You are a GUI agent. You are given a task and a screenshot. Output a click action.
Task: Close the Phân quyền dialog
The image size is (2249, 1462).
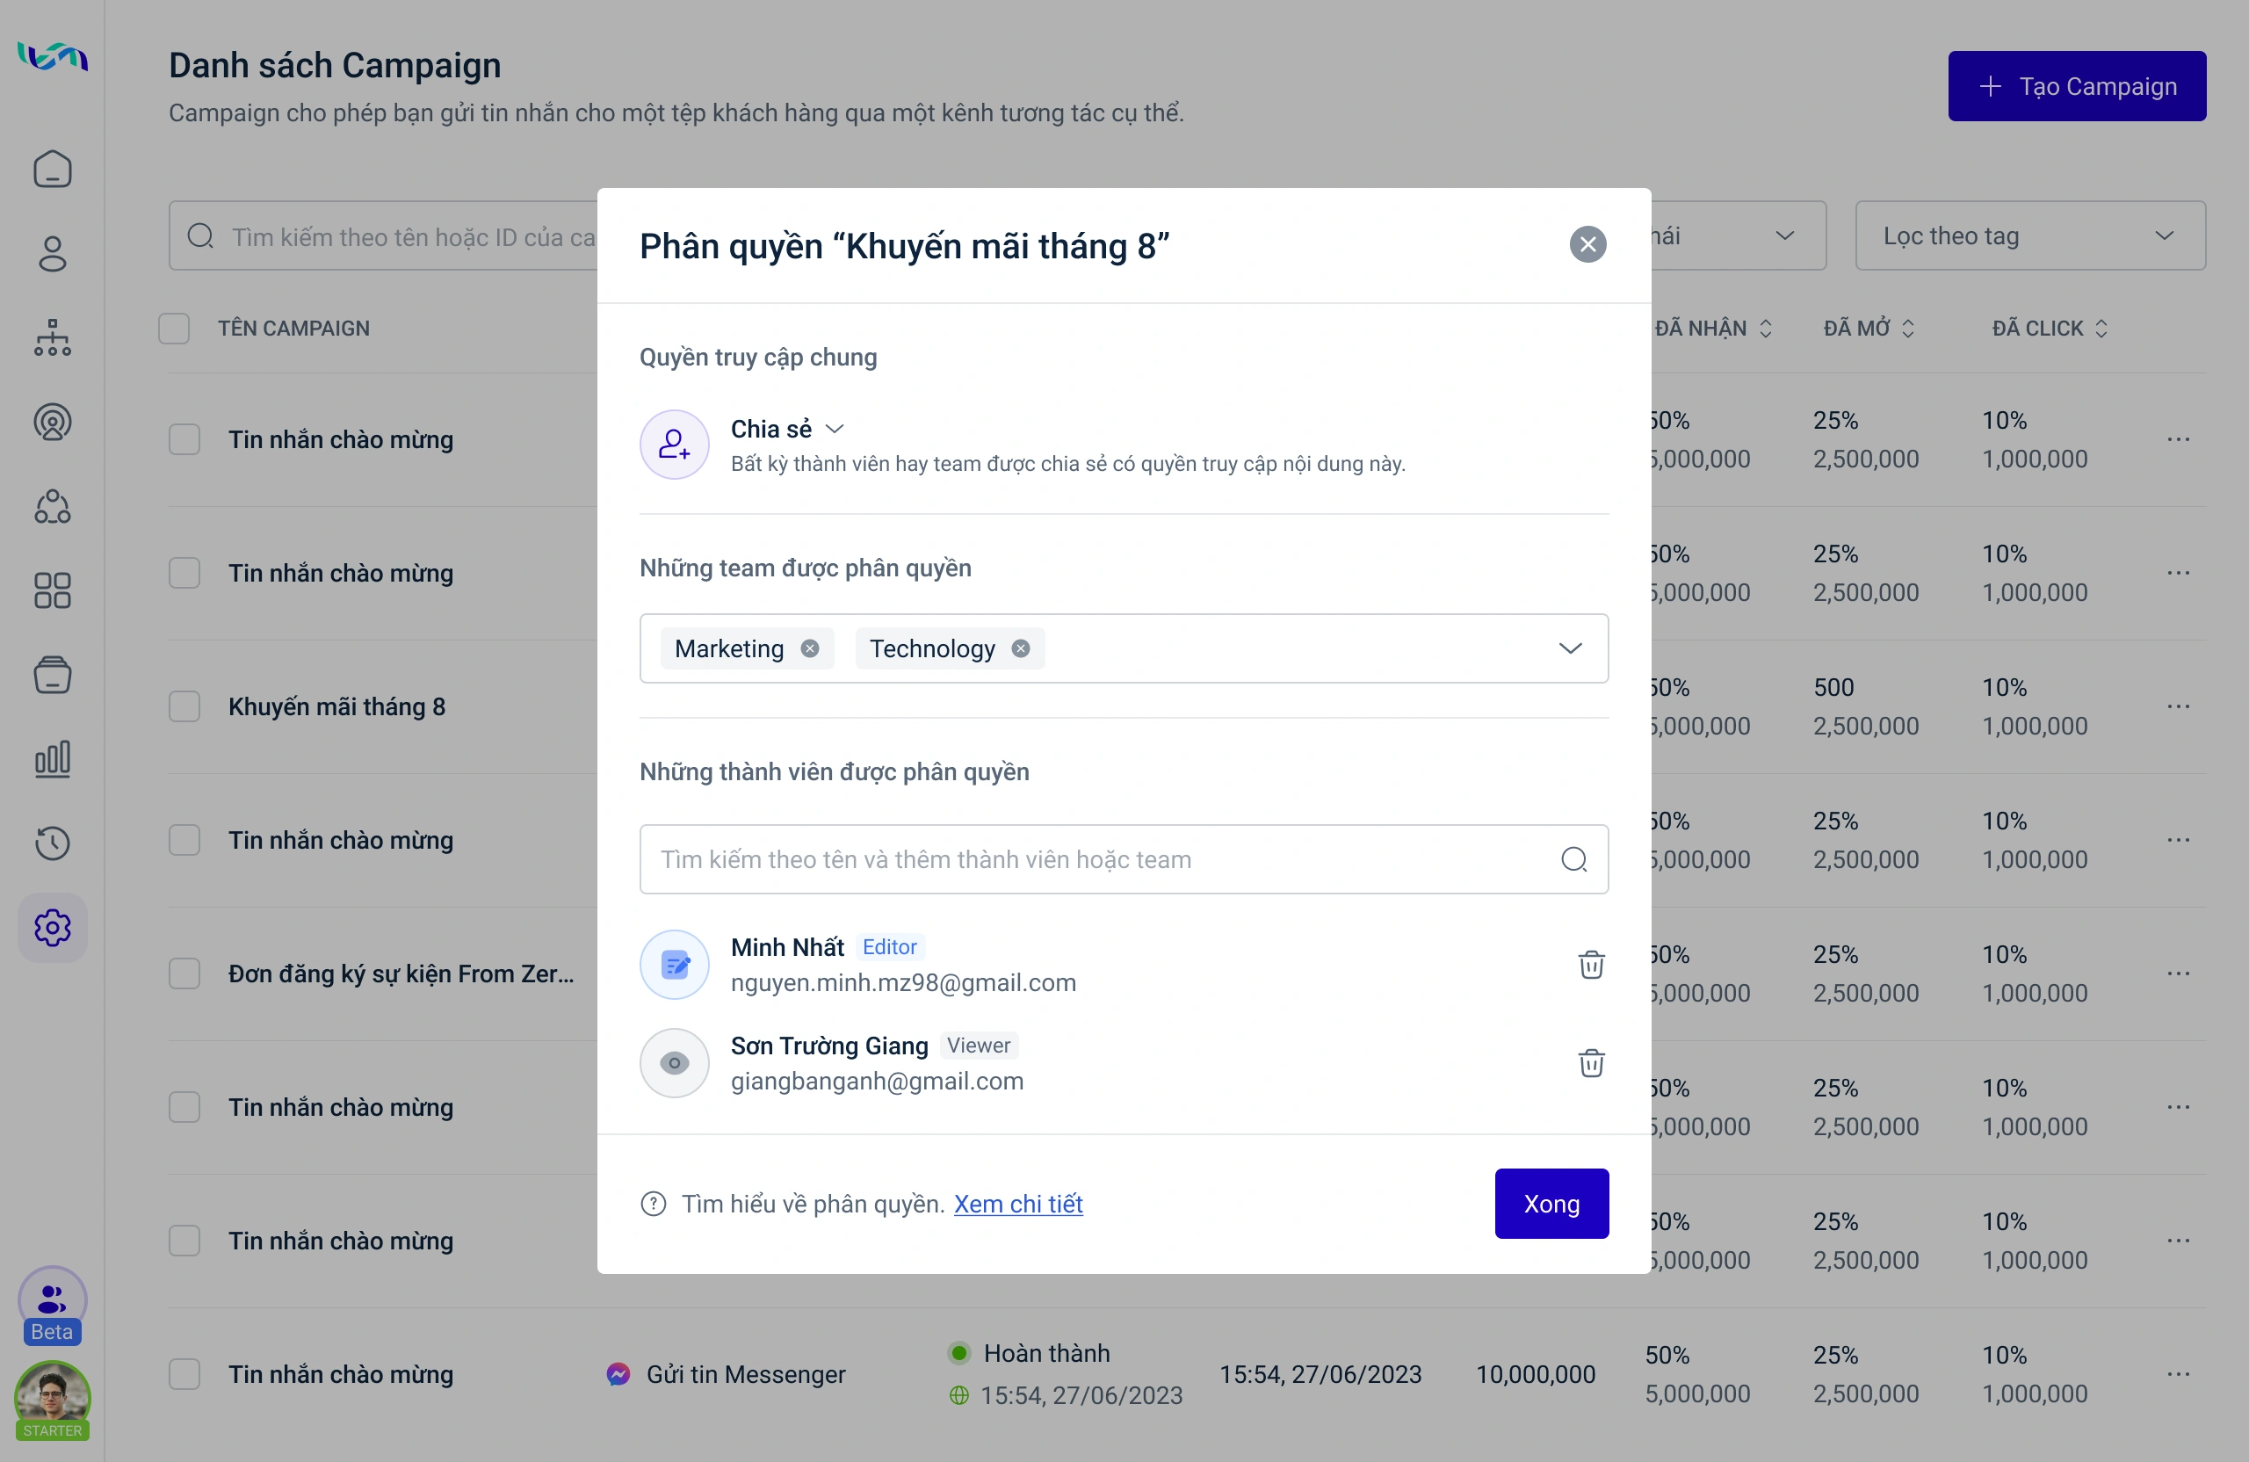(x=1587, y=245)
